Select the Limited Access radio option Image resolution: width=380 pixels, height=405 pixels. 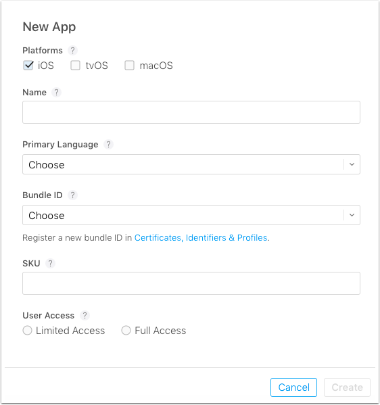click(27, 331)
